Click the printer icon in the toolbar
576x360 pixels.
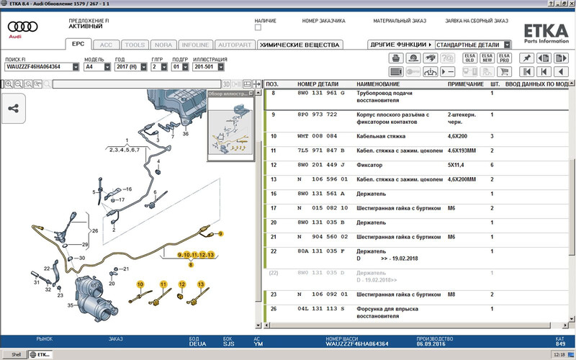[396, 58]
